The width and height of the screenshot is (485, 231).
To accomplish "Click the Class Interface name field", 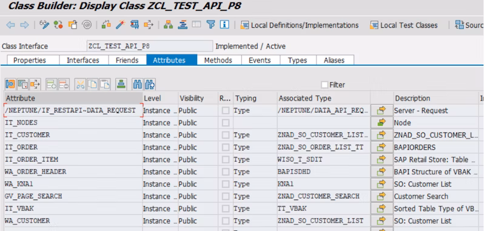I will pos(150,47).
